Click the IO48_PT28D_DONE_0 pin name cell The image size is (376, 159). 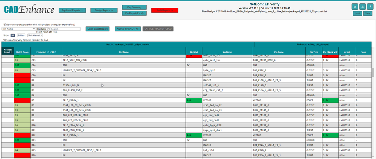pos(279,60)
